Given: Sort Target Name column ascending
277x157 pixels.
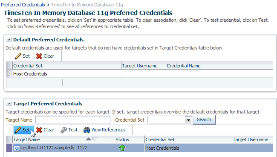Looking at the screenshot, I should [88, 139].
